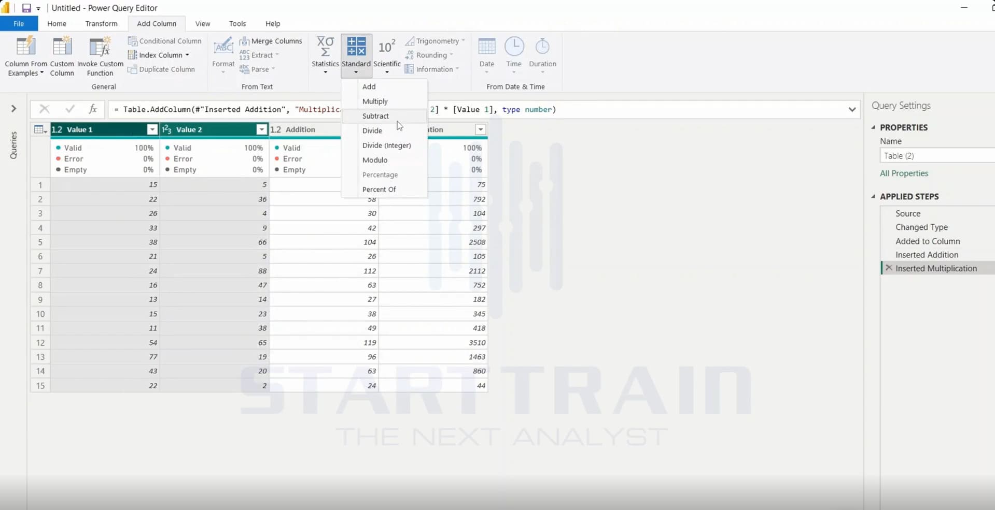Select the Source applied step
Screen dimensions: 995x510
908,213
